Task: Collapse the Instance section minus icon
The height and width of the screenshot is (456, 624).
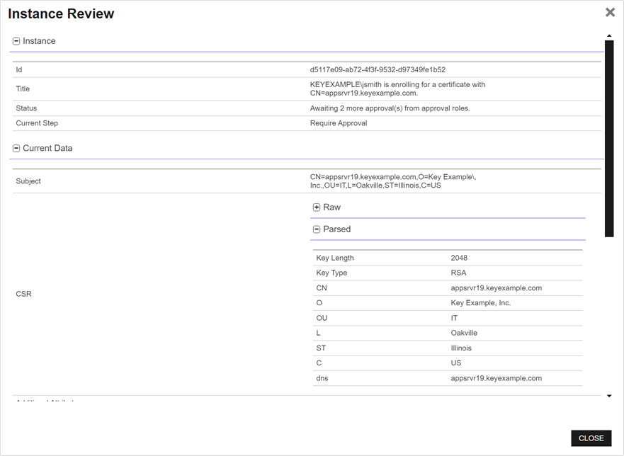Action: coord(16,41)
